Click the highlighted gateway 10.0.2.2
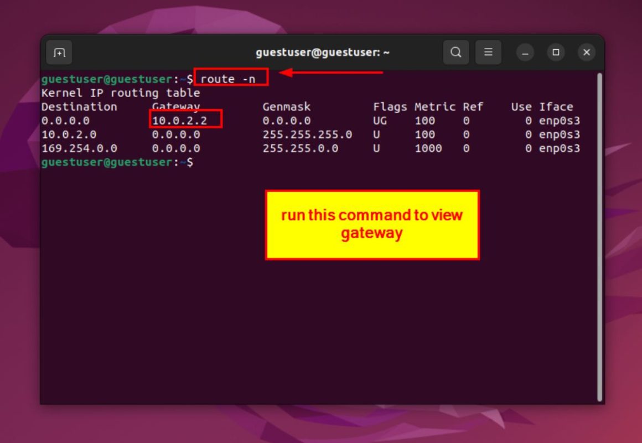The height and width of the screenshot is (443, 642). pyautogui.click(x=179, y=120)
